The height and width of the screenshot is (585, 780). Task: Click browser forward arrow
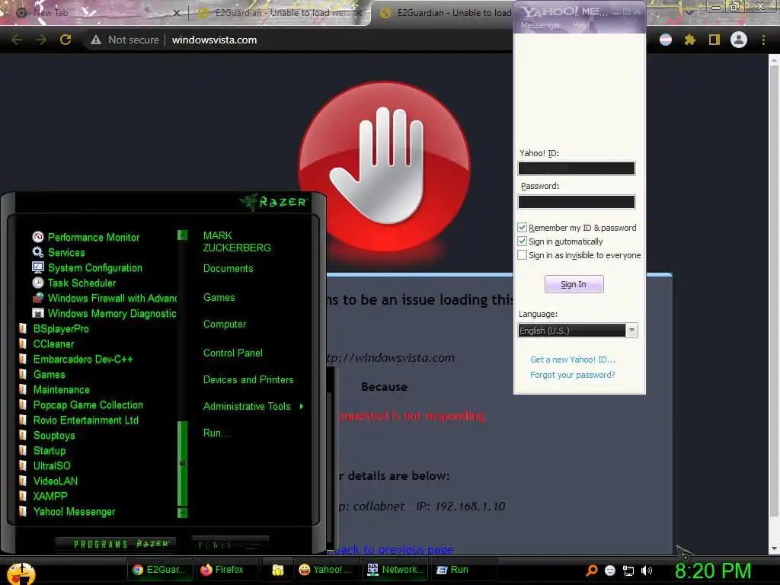pyautogui.click(x=41, y=40)
